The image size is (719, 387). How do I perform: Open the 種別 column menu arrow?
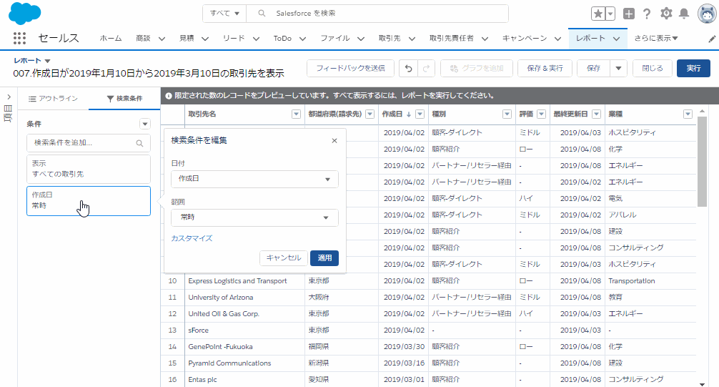click(x=507, y=114)
